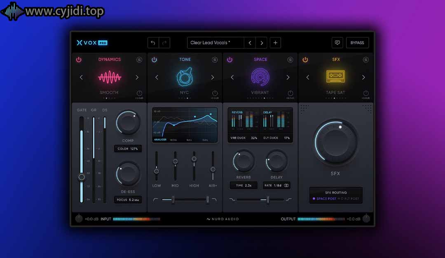Click the NYC tone ring icon
445x258 pixels.
coord(185,77)
